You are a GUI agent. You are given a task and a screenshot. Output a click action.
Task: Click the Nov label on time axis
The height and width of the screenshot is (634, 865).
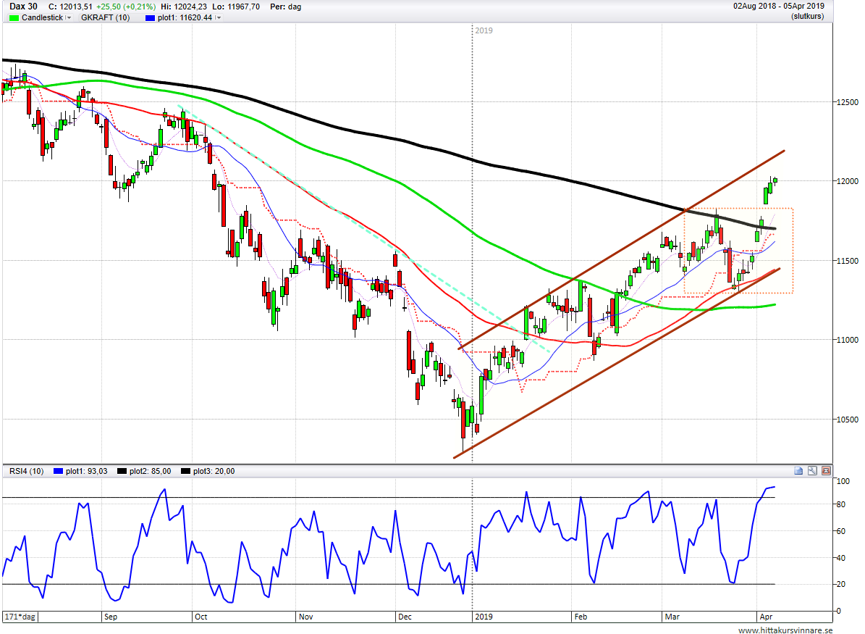(305, 617)
